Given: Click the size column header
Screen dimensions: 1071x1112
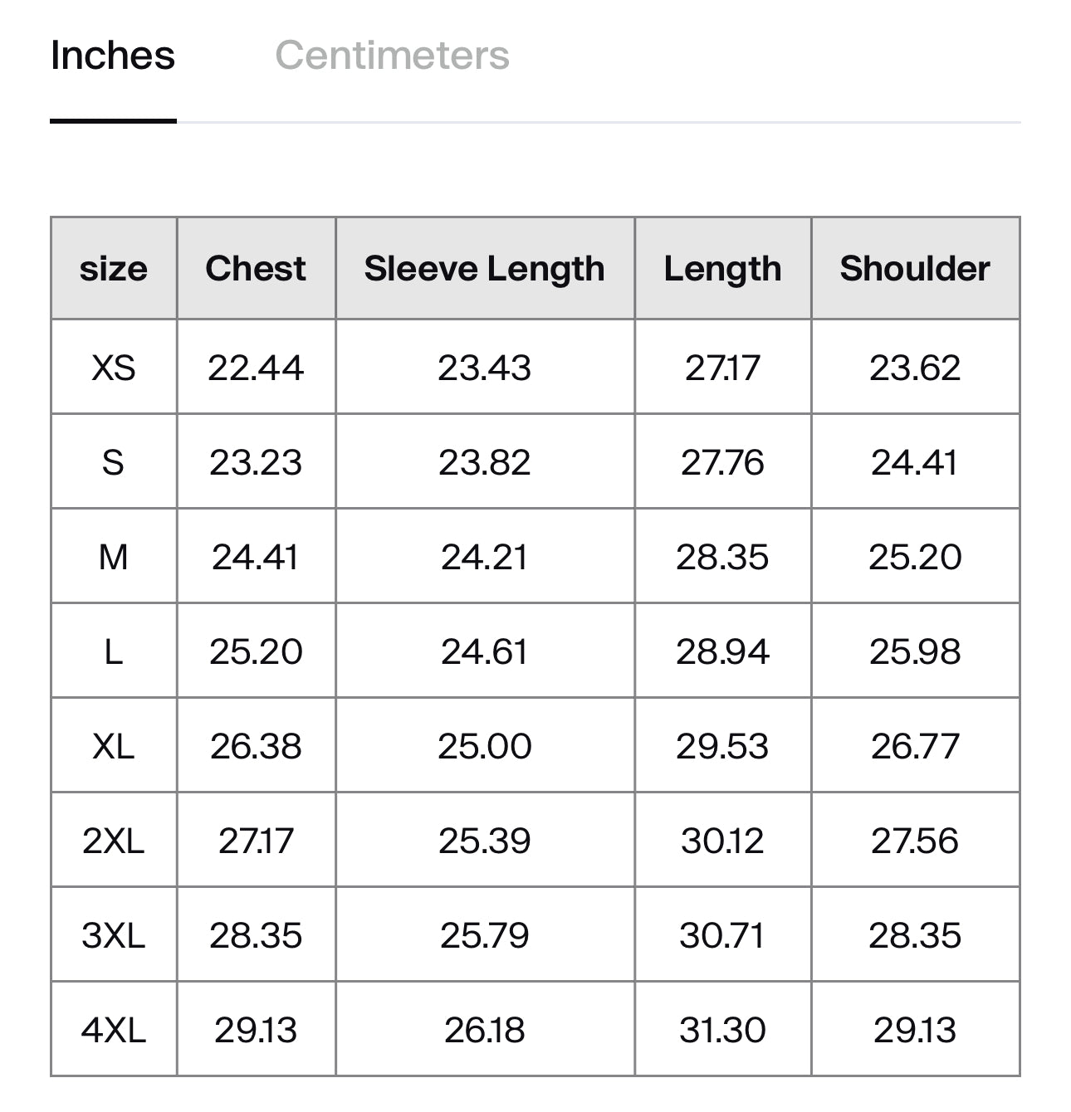Looking at the screenshot, I should (114, 269).
